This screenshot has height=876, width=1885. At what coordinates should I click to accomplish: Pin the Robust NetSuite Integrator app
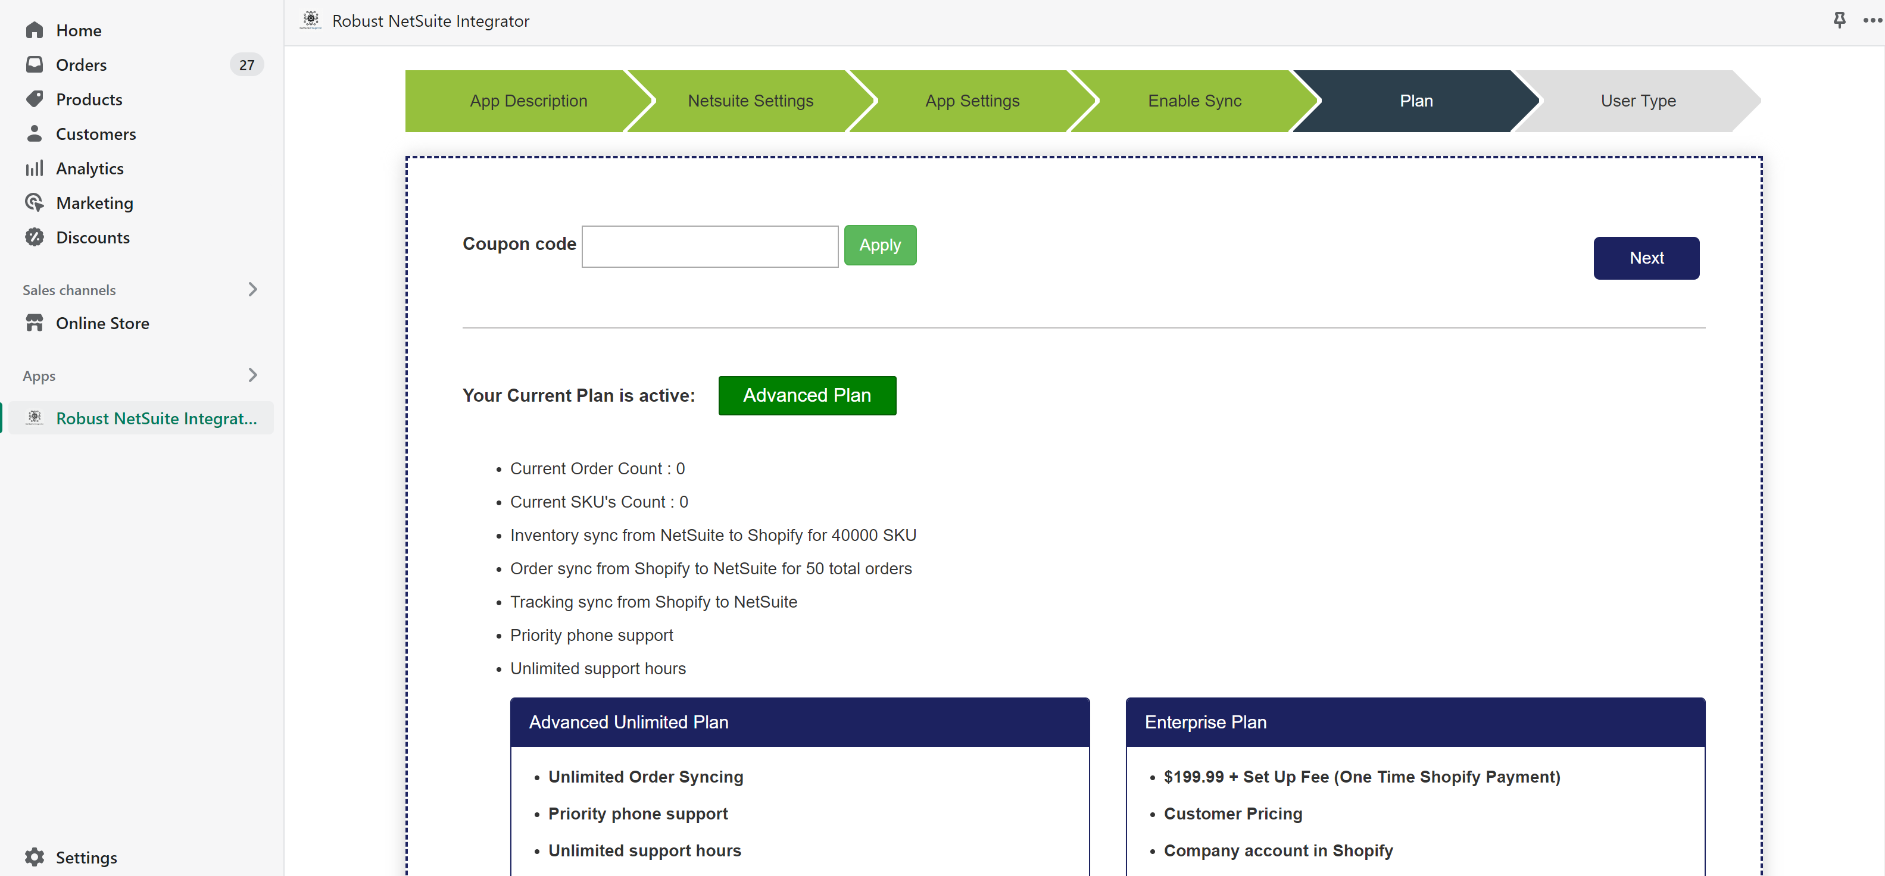point(1840,20)
